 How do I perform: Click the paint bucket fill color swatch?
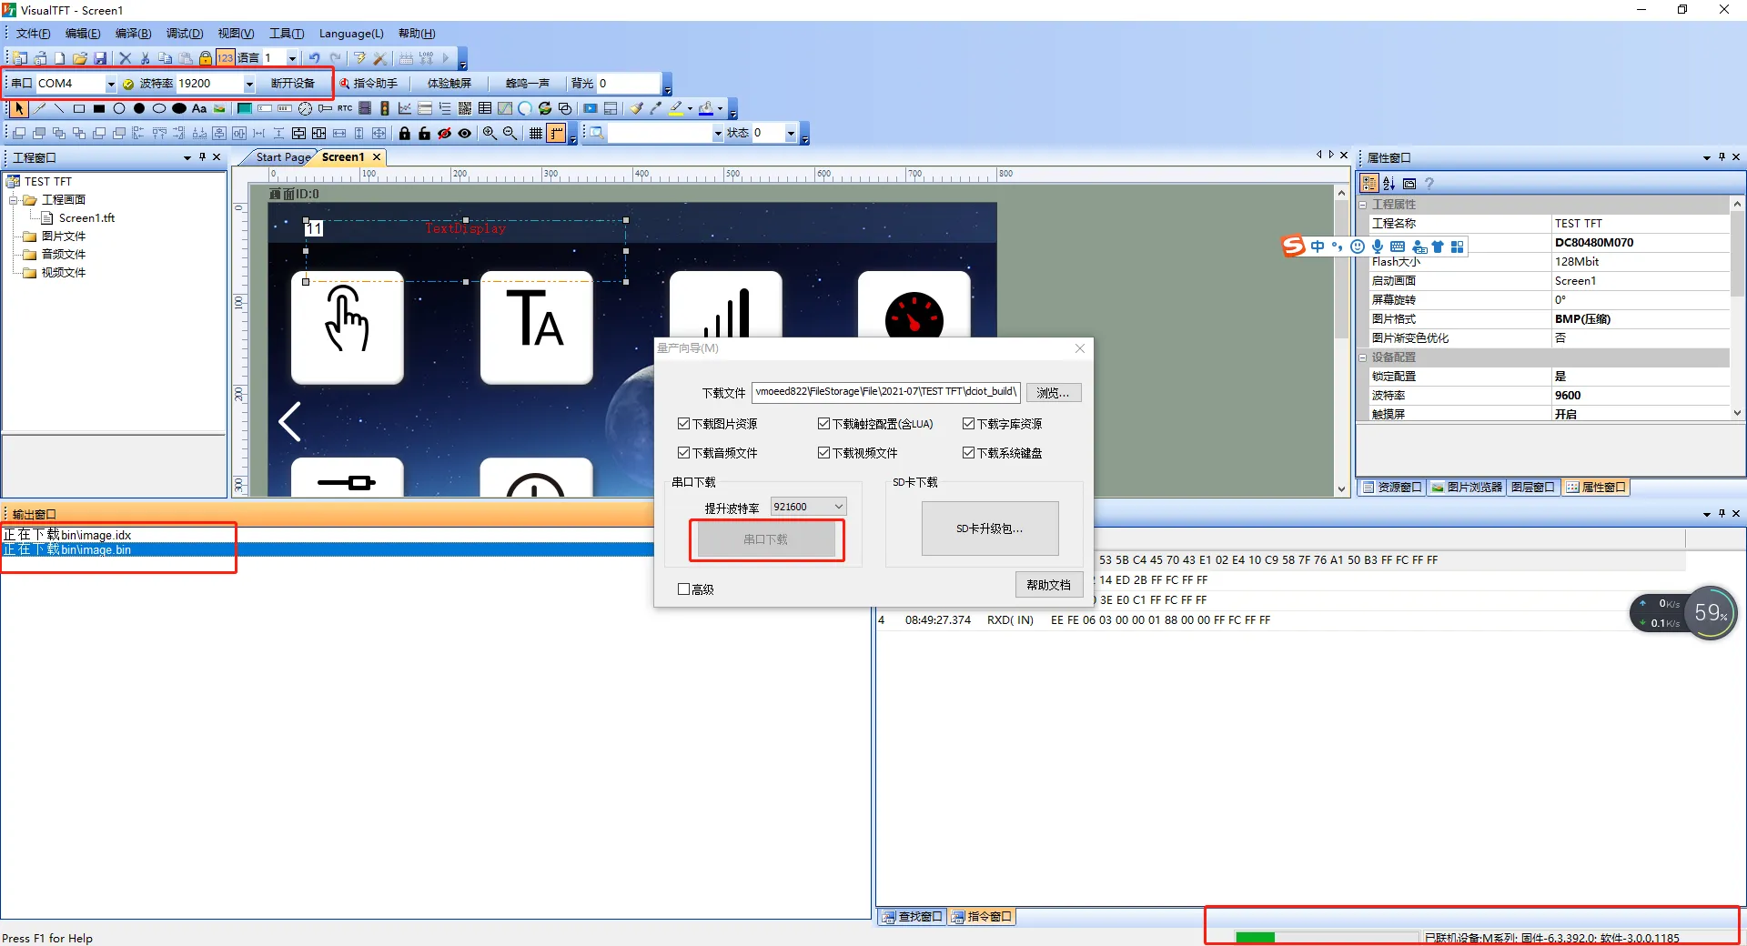coord(706,108)
